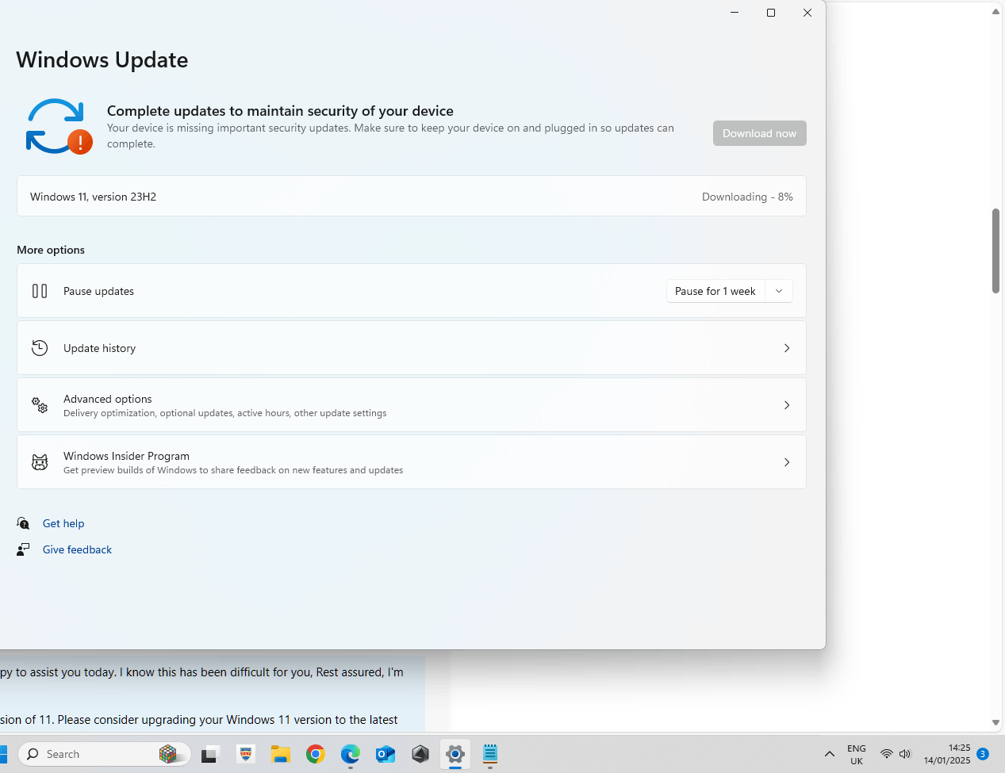The height and width of the screenshot is (773, 1005).
Task: Select Pause for 1 week button
Action: (x=715, y=291)
